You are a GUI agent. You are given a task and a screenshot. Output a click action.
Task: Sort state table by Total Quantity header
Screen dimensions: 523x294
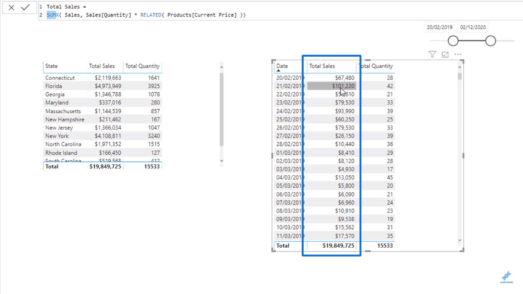pos(142,66)
